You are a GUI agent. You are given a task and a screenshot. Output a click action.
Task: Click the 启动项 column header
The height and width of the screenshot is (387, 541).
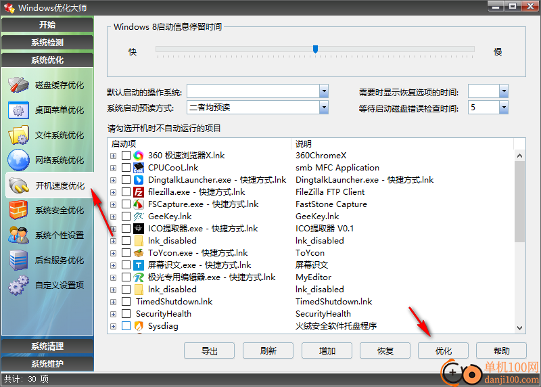click(x=199, y=143)
